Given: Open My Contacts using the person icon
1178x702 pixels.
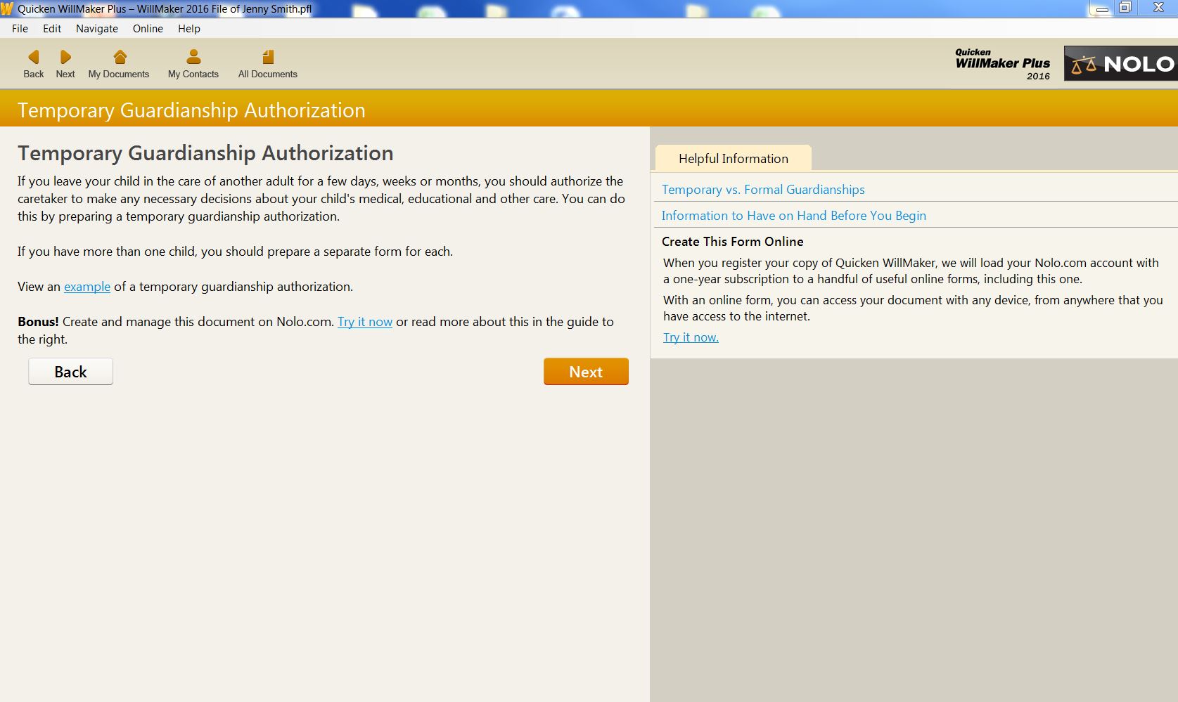Looking at the screenshot, I should coord(193,57).
